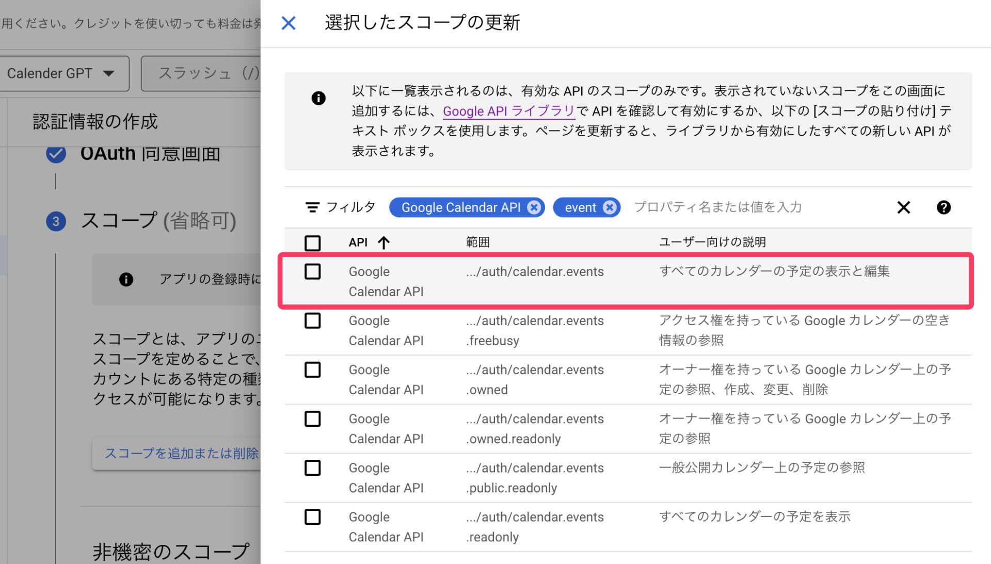Select the calendar.events.owned scope checkbox
991x564 pixels.
[x=312, y=369]
